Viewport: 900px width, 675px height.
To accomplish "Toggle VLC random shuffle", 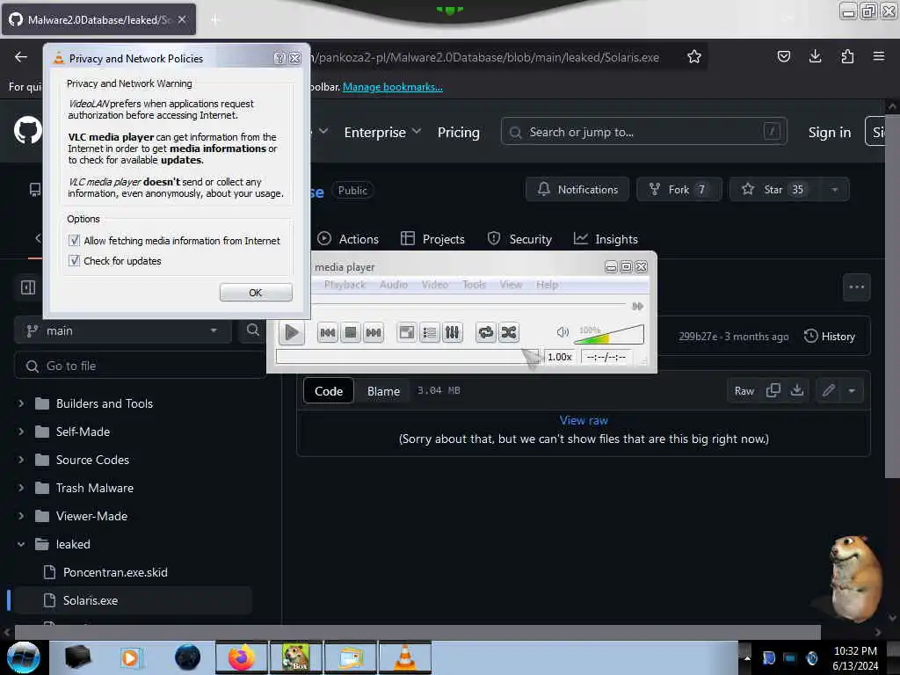I will pos(509,332).
